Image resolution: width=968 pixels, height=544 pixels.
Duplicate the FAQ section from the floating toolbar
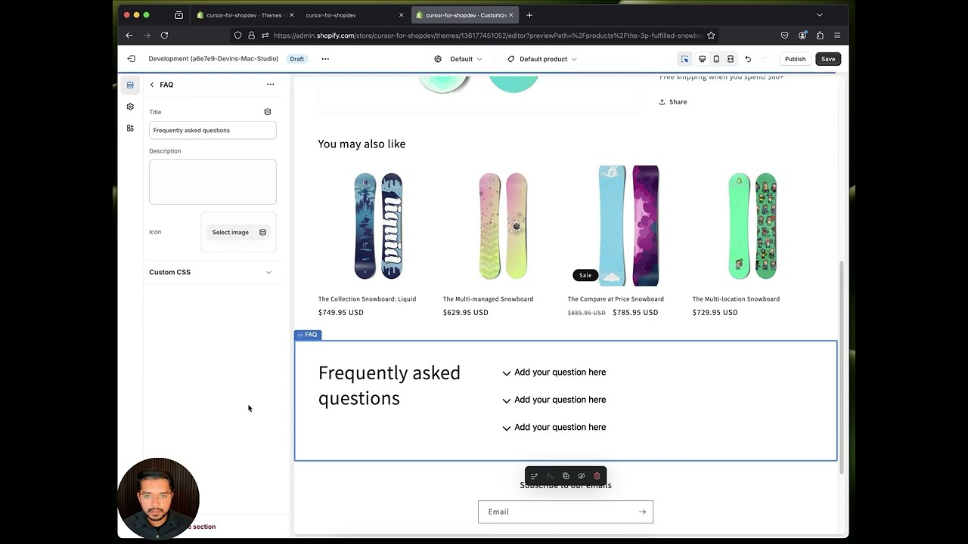[x=566, y=476]
